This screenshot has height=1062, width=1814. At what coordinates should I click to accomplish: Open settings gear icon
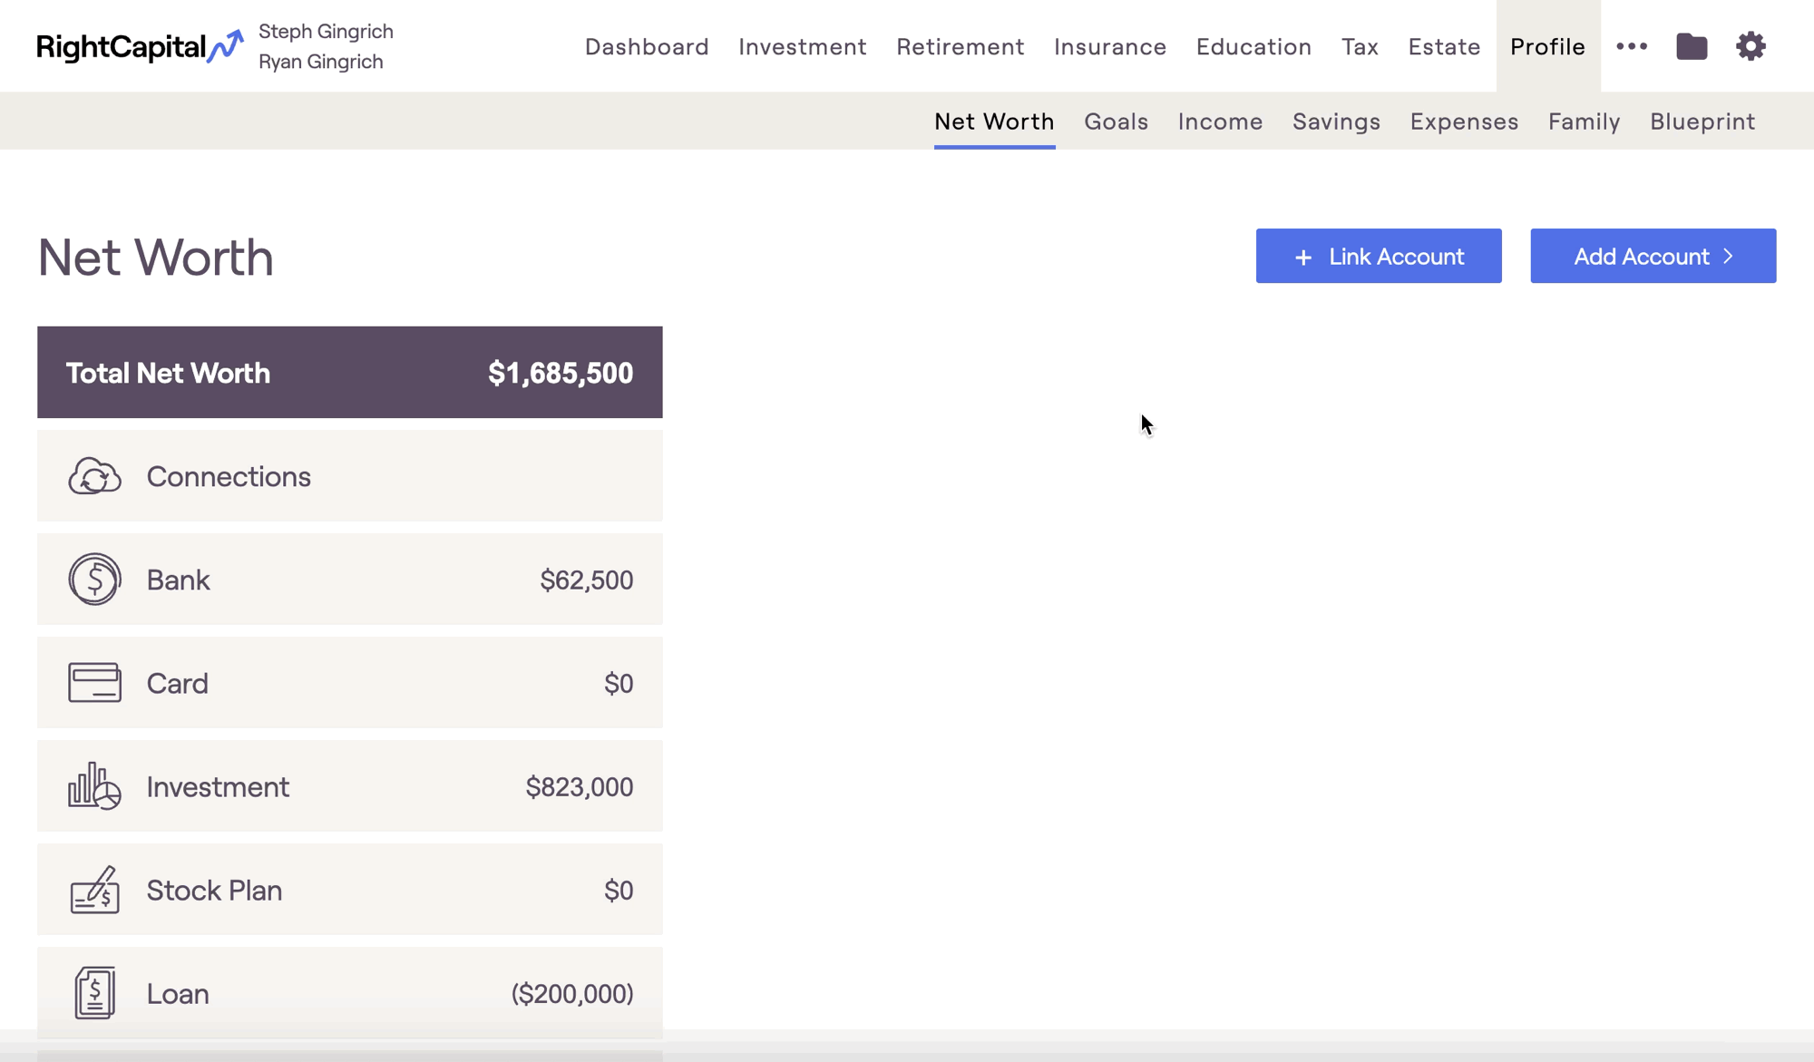1751,46
